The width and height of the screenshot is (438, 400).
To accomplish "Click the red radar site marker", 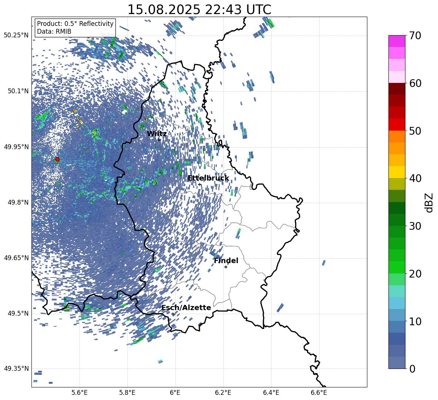I will click(57, 159).
